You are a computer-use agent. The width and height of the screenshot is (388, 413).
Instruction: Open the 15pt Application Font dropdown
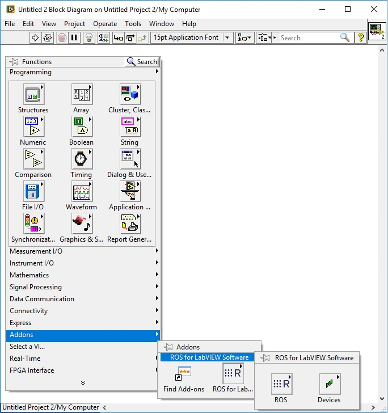click(192, 37)
